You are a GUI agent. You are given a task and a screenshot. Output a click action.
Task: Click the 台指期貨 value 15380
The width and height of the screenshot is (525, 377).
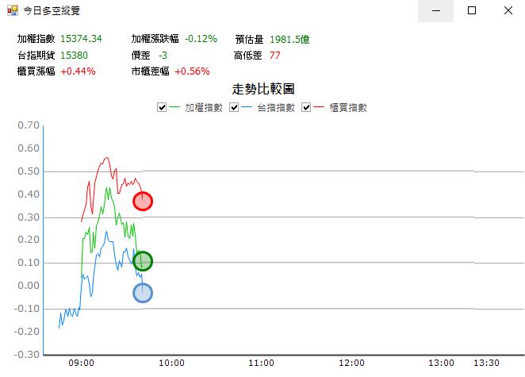pyautogui.click(x=74, y=56)
